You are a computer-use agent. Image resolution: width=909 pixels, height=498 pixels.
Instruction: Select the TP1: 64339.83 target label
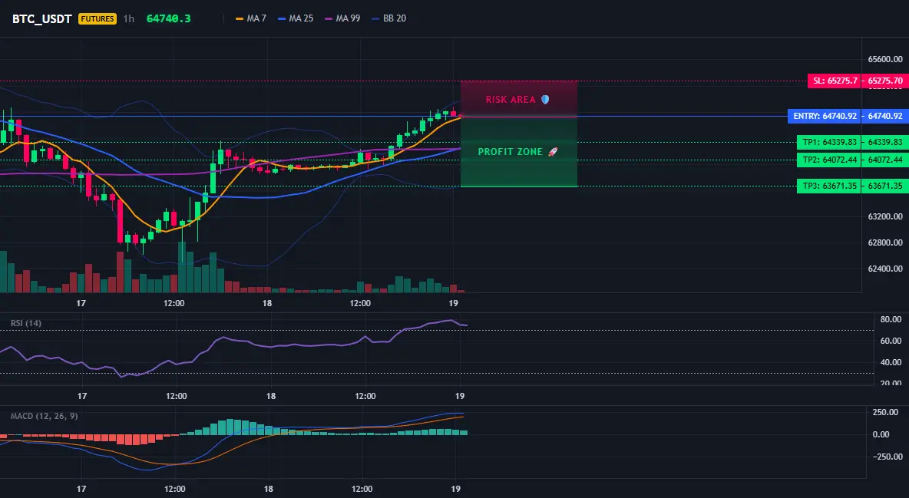tap(829, 142)
